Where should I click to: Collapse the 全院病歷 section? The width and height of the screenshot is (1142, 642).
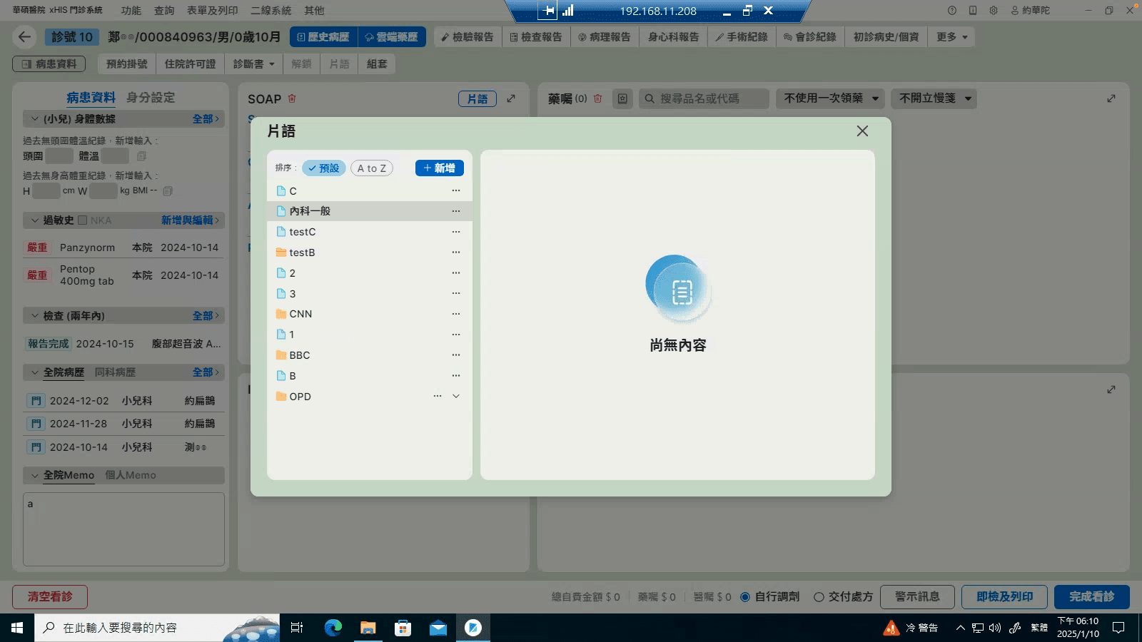pos(35,372)
